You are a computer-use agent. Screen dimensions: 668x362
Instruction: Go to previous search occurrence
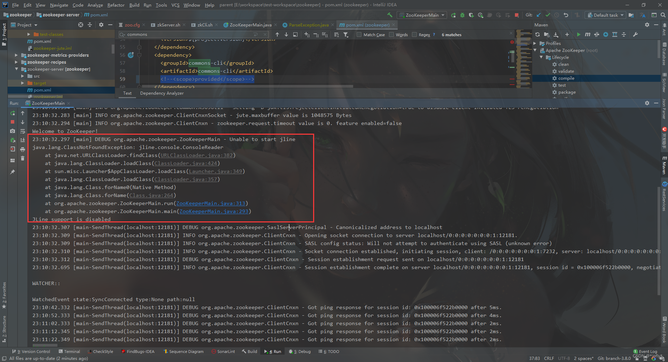[x=277, y=34]
